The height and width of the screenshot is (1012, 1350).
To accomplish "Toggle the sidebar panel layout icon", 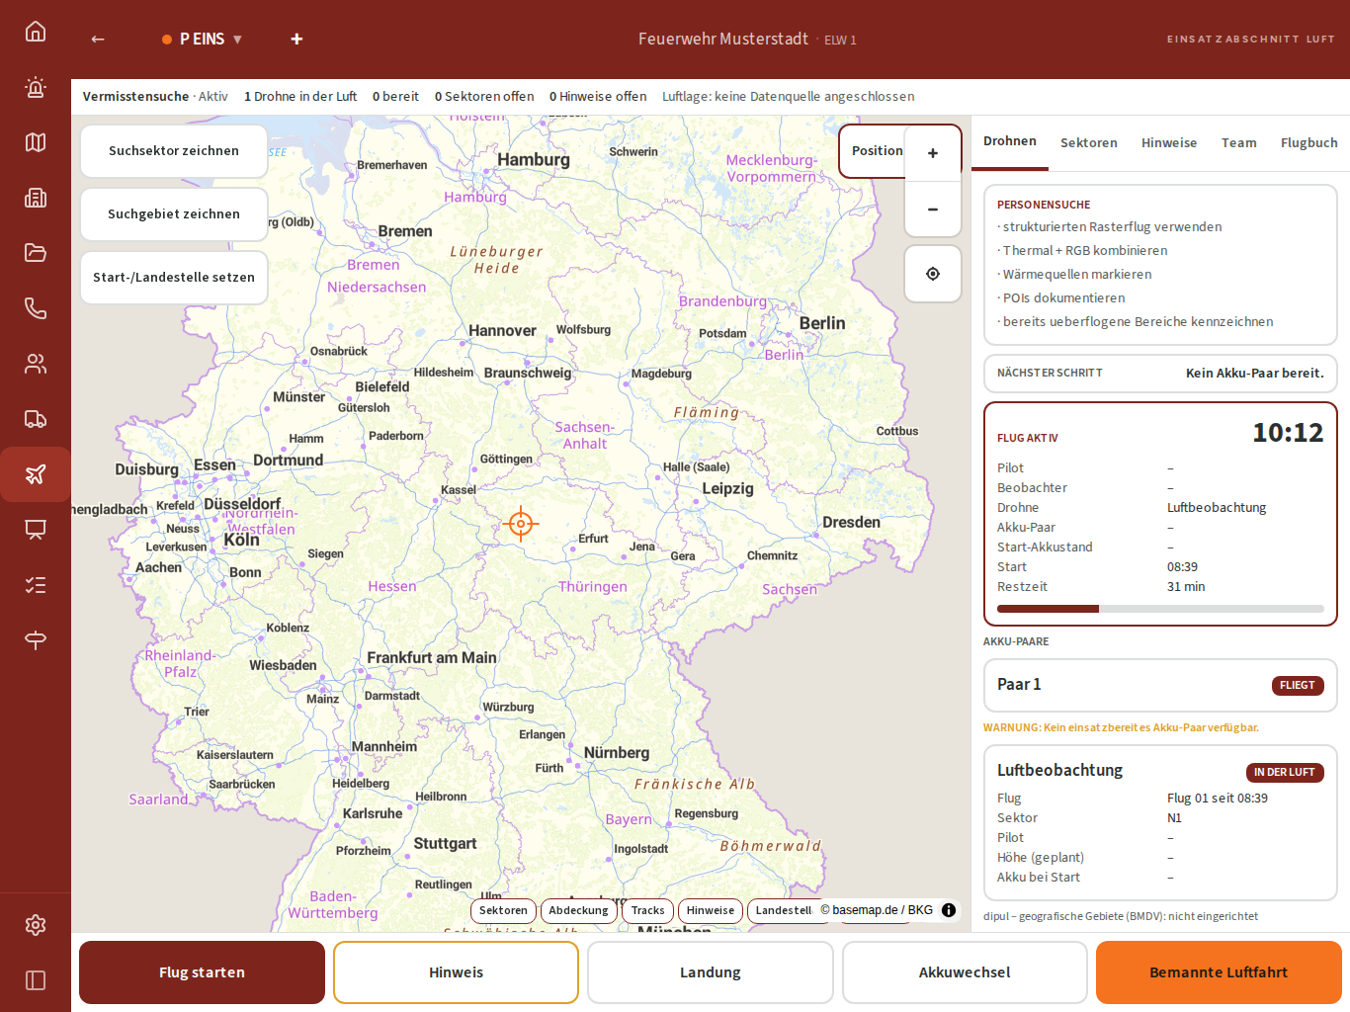I will [36, 980].
